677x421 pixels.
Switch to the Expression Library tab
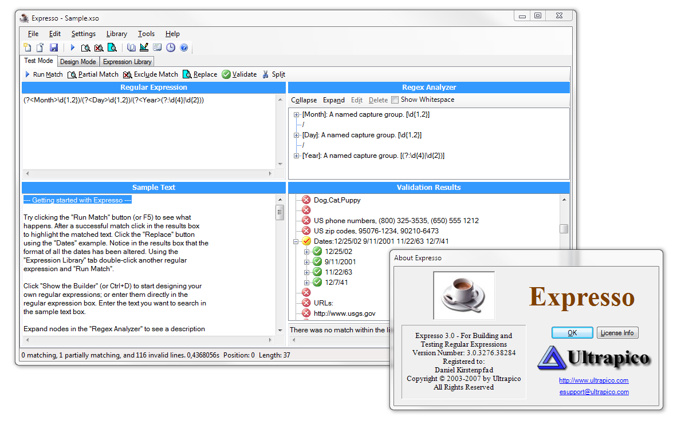(x=127, y=62)
